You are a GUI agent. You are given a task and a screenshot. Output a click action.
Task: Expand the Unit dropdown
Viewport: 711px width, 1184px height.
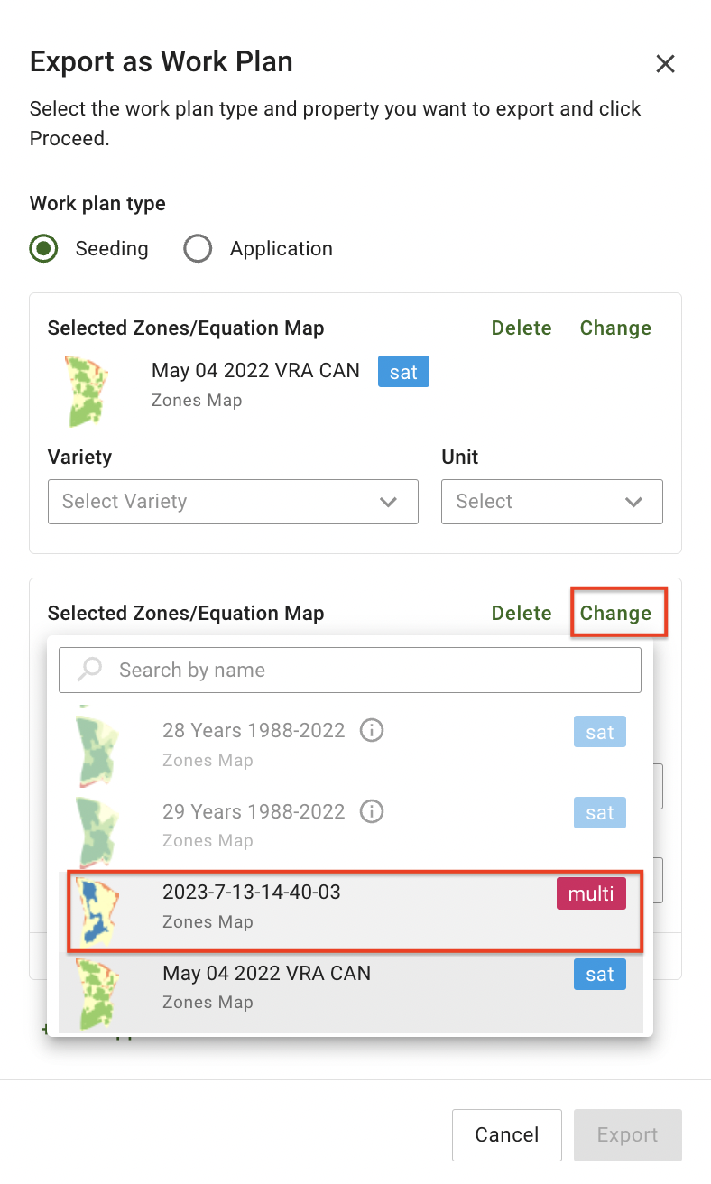551,502
